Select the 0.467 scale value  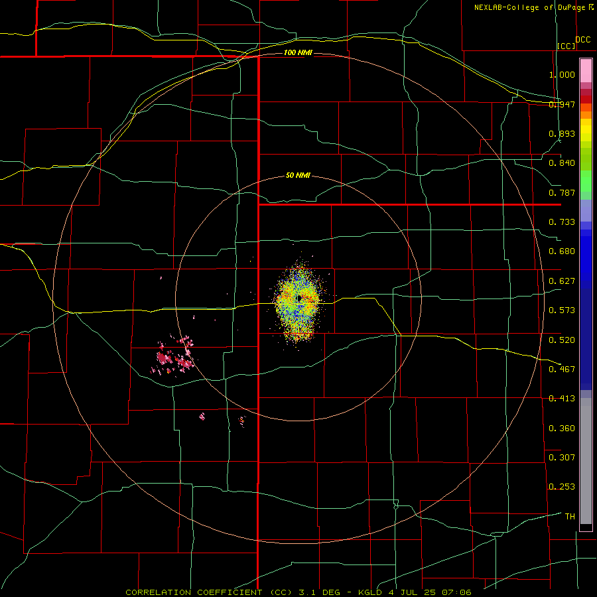(x=562, y=369)
